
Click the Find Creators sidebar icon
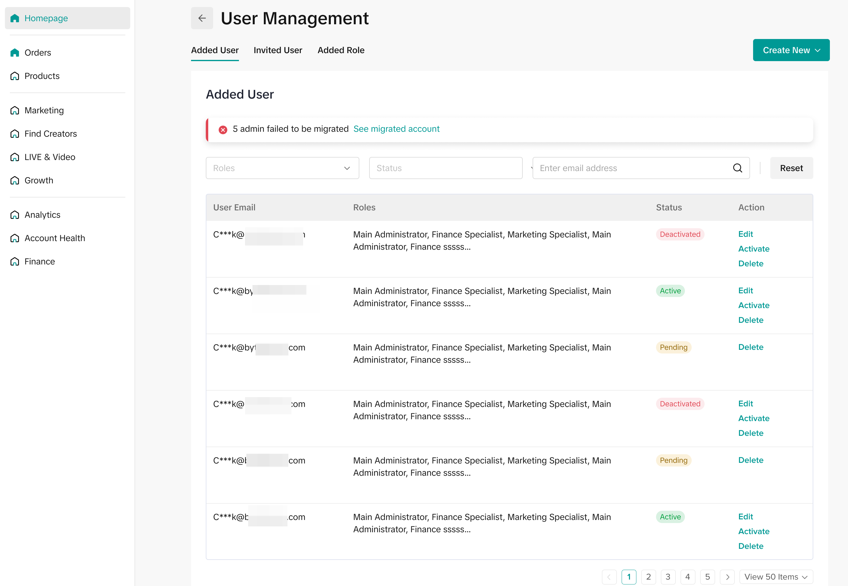pos(15,134)
